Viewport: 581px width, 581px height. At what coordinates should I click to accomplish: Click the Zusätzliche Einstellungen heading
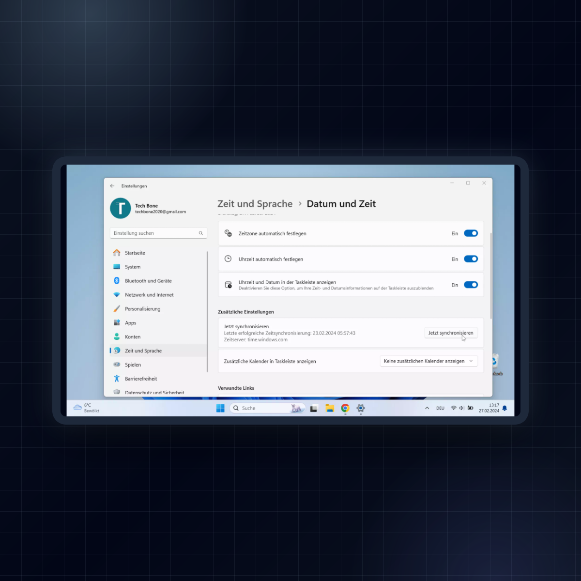click(246, 312)
